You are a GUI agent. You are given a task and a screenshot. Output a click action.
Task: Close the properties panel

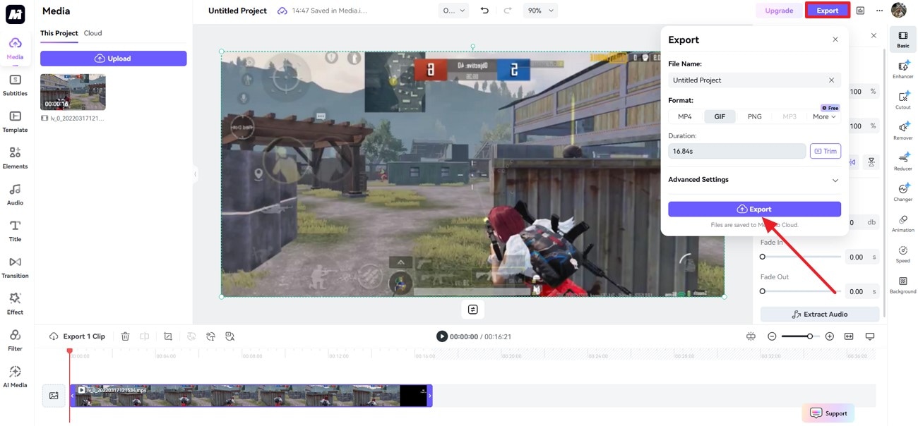(874, 35)
